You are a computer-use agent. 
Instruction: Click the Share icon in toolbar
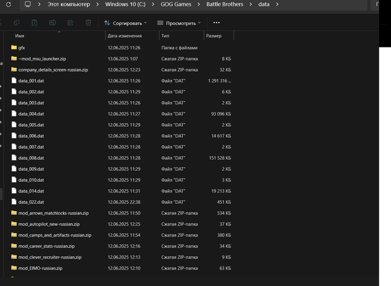coord(70,23)
